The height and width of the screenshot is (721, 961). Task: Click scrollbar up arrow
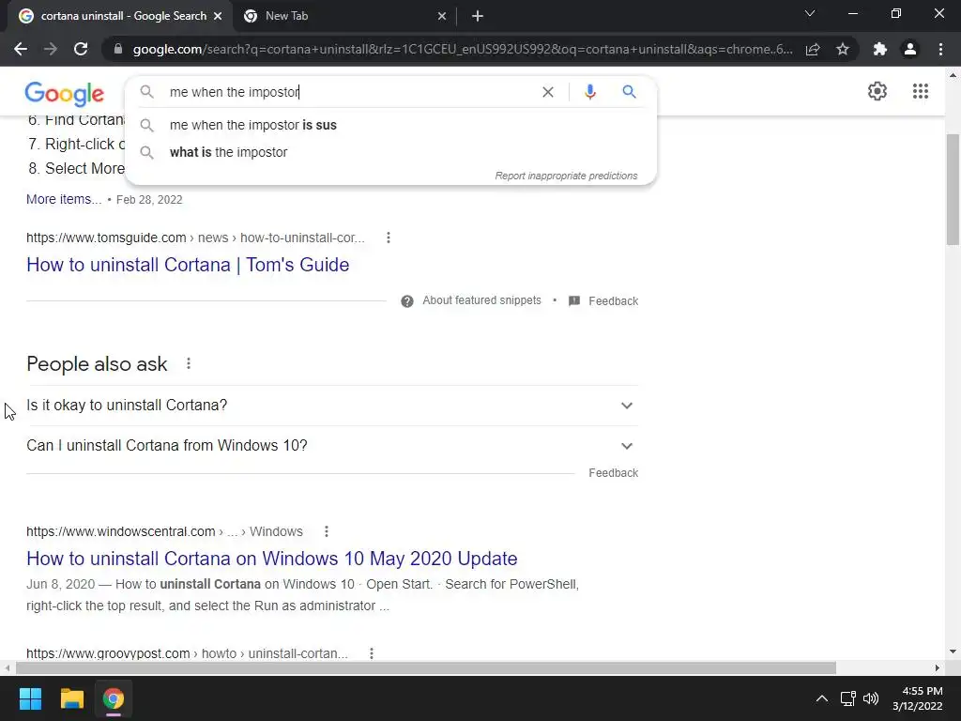(953, 75)
